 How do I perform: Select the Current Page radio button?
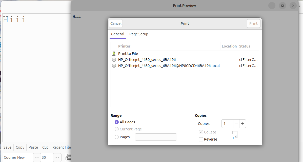116,129
